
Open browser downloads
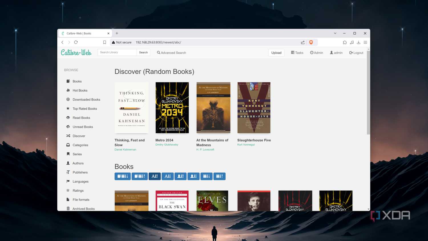point(359,42)
